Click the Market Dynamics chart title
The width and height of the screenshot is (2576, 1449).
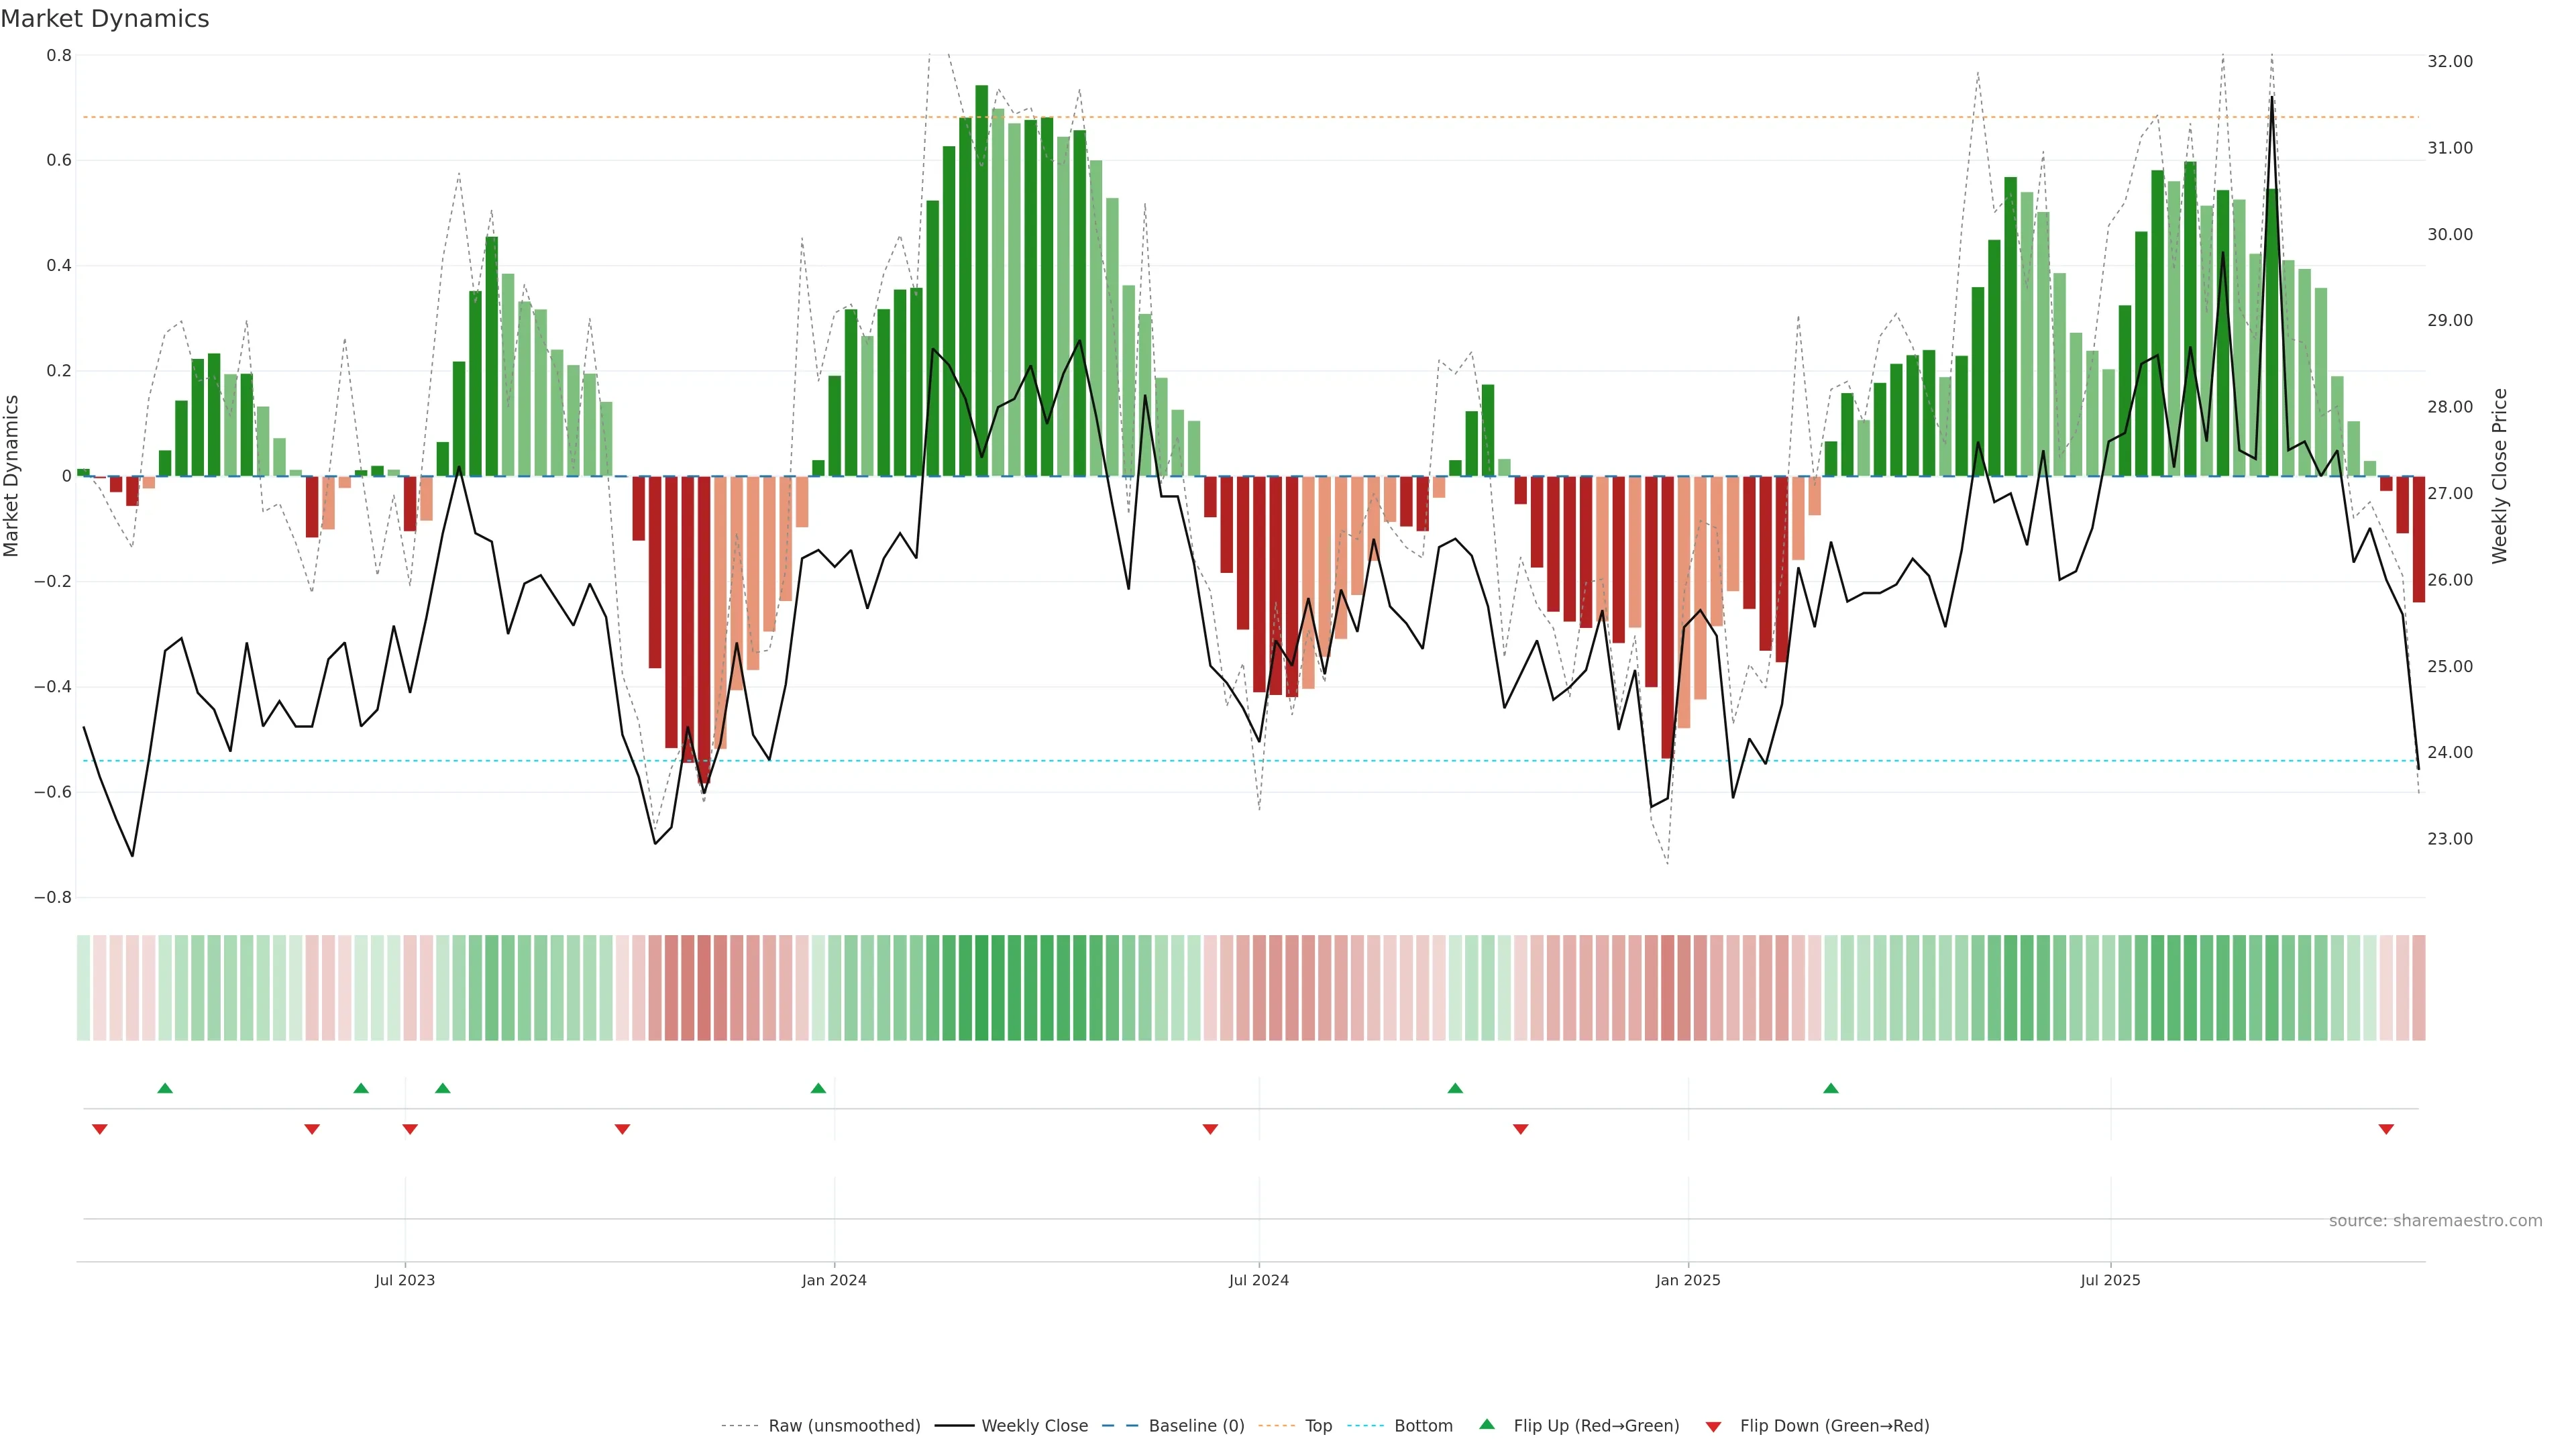[105, 19]
